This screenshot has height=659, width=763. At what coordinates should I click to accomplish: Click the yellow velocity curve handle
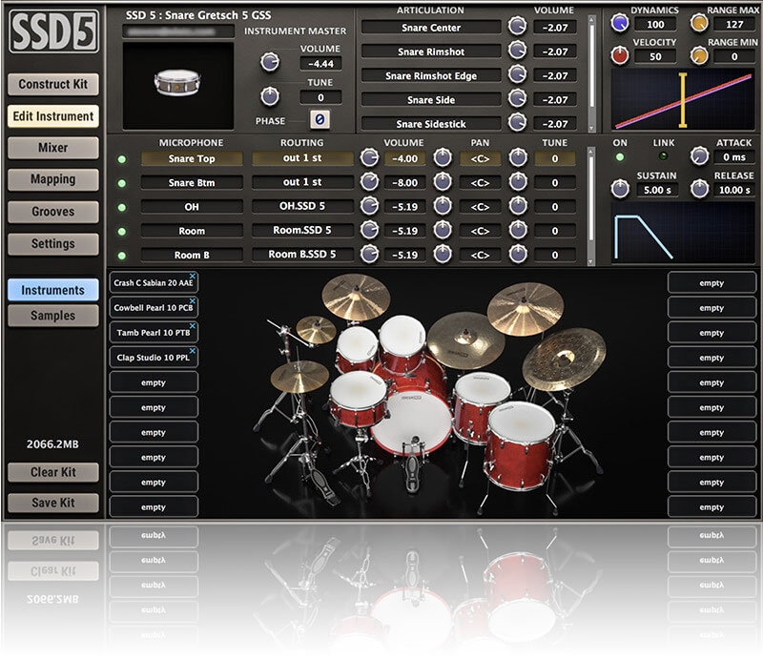coord(683,99)
